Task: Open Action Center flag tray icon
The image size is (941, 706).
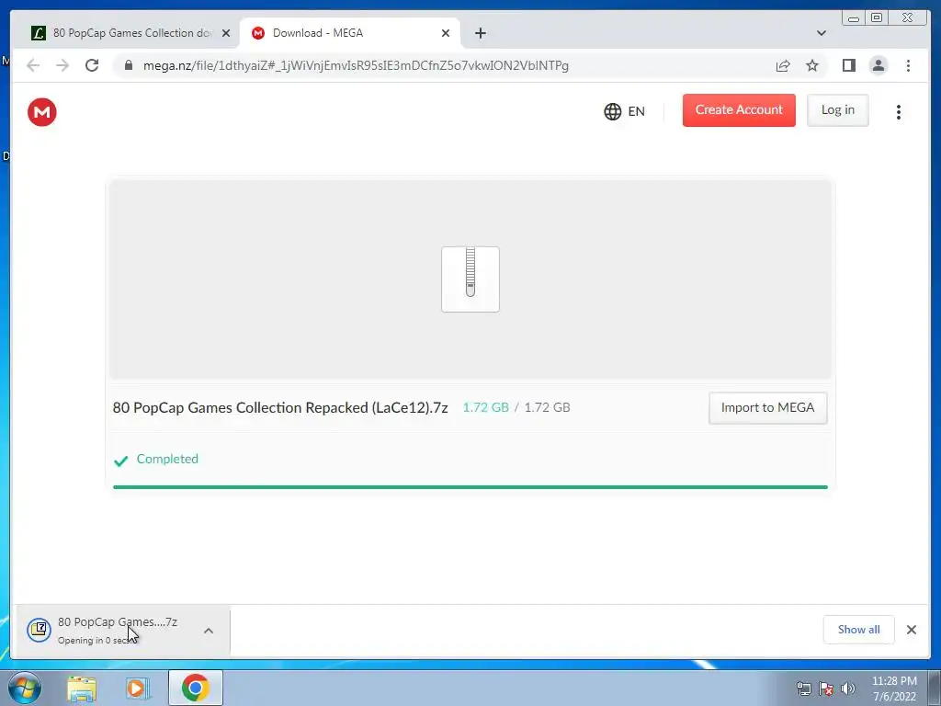Action: (826, 689)
